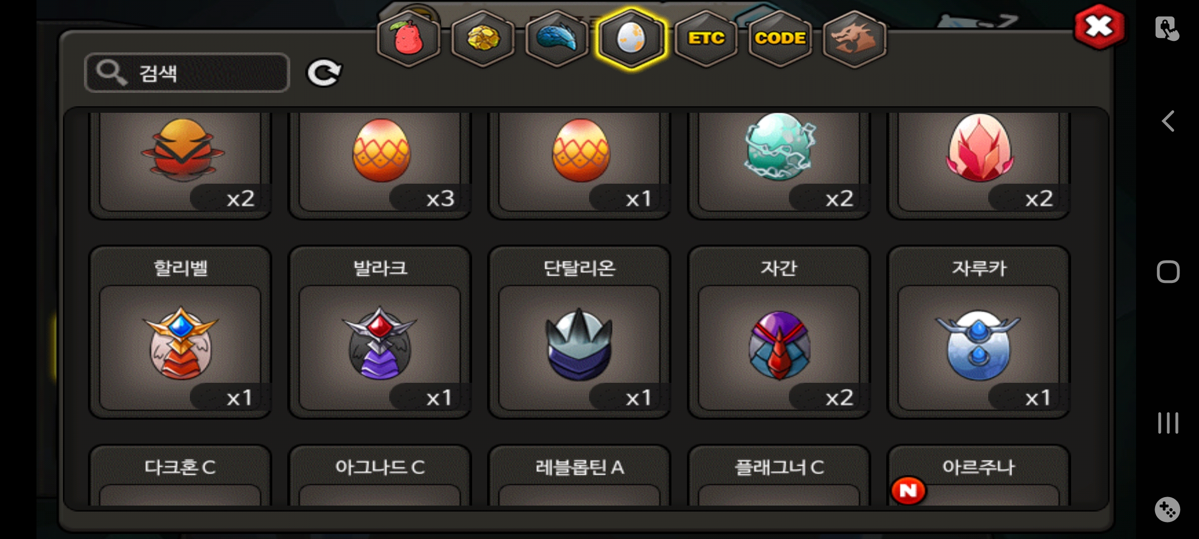This screenshot has width=1199, height=539.
Task: Pick the 자간 purple egg
Action: coord(779,332)
